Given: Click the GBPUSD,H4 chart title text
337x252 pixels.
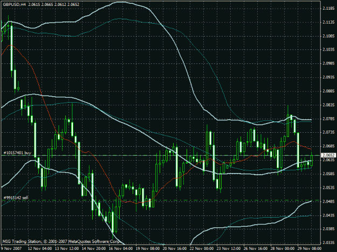Looking at the screenshot, I should pos(15,4).
